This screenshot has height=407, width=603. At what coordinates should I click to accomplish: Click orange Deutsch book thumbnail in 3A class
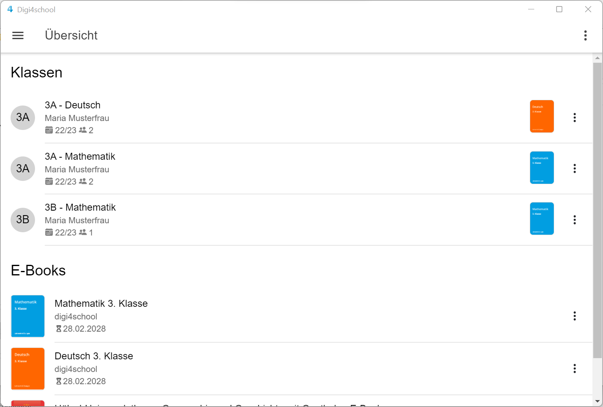542,117
